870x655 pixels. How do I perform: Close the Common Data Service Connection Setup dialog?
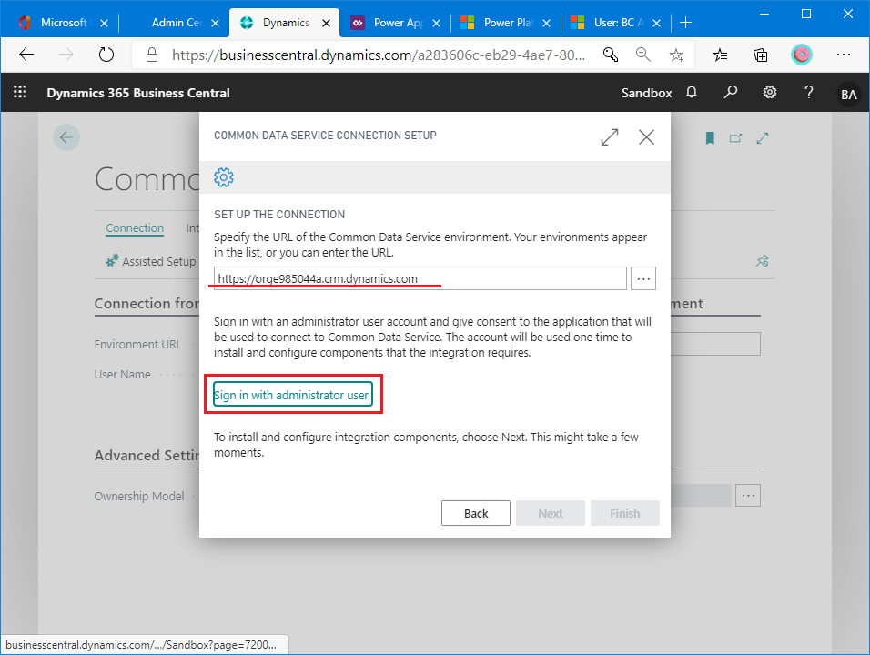(646, 137)
